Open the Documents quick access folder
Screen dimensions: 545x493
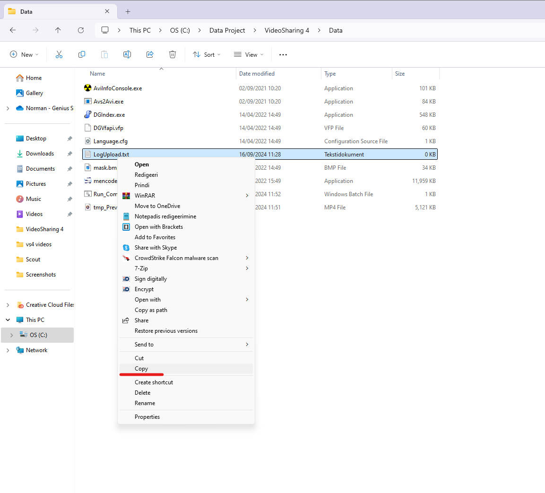tap(40, 169)
